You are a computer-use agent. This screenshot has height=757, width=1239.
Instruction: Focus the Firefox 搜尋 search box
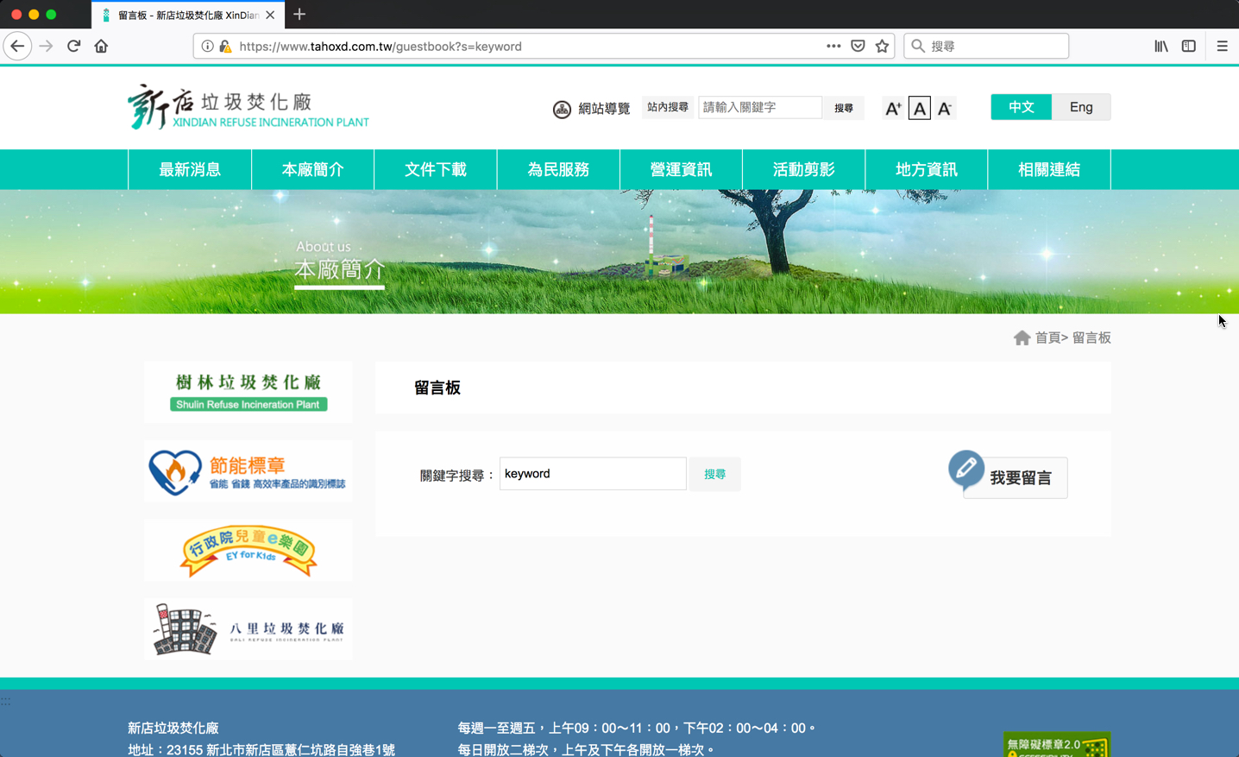coord(986,46)
